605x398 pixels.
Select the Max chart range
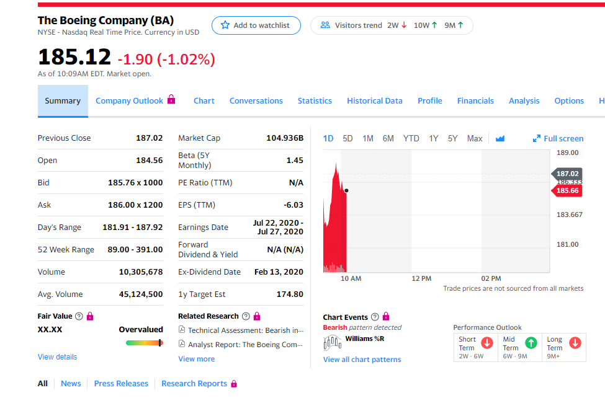(x=475, y=138)
